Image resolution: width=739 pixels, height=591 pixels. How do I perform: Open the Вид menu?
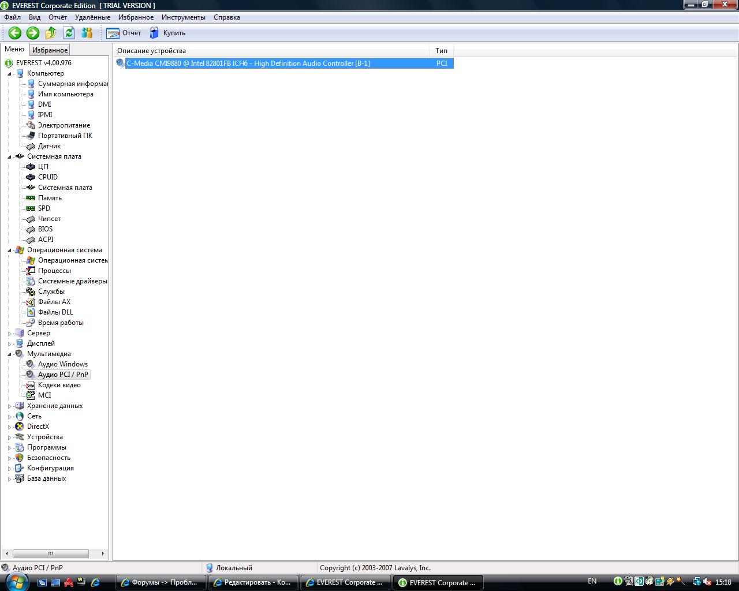35,17
